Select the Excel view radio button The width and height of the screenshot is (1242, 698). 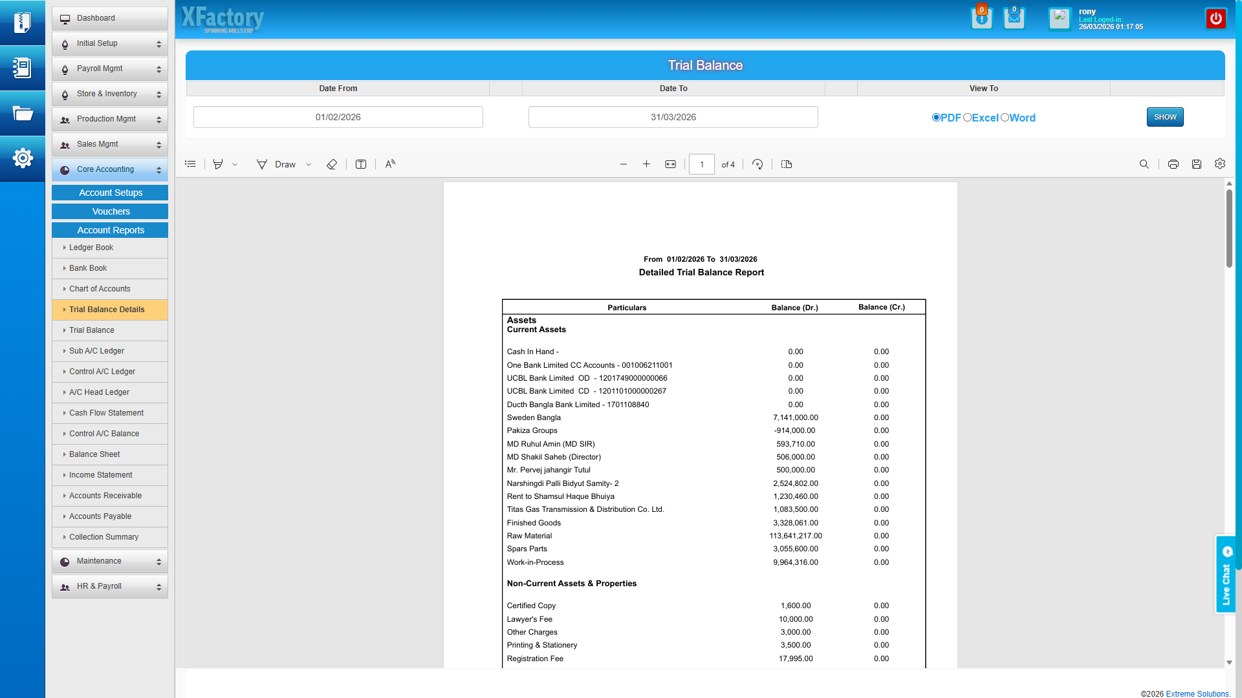click(967, 118)
